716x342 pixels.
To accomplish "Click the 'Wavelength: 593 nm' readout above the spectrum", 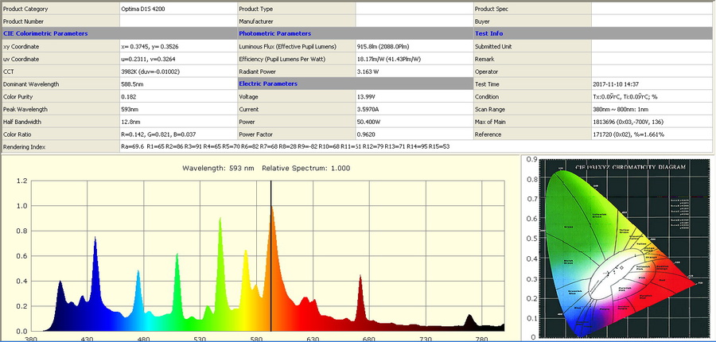I will pyautogui.click(x=218, y=168).
